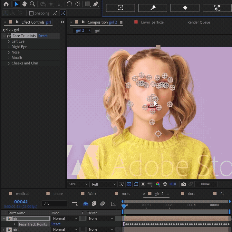Toggle the transparency grid in the viewer
The height and width of the screenshot is (232, 232).
[129, 184]
